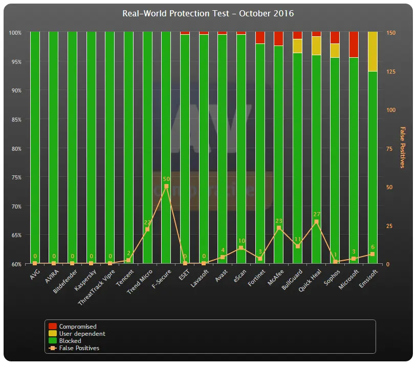Image resolution: width=417 pixels, height=367 pixels.
Task: Click the yellow User dependent segment of Sophos bar
Action: (335, 51)
